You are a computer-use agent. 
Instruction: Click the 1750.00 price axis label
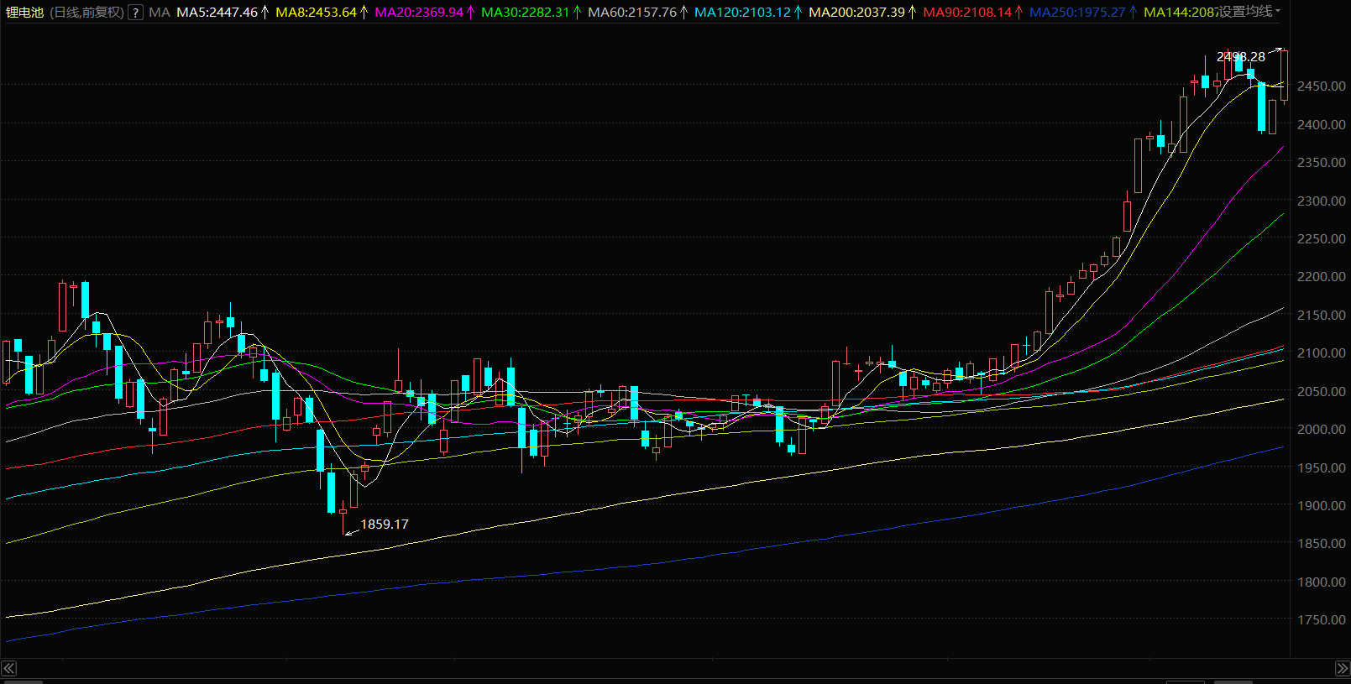(x=1322, y=620)
